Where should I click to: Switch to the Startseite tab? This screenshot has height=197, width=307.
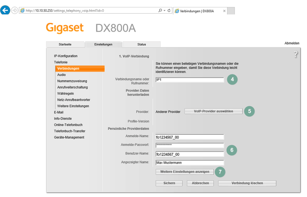(x=65, y=44)
